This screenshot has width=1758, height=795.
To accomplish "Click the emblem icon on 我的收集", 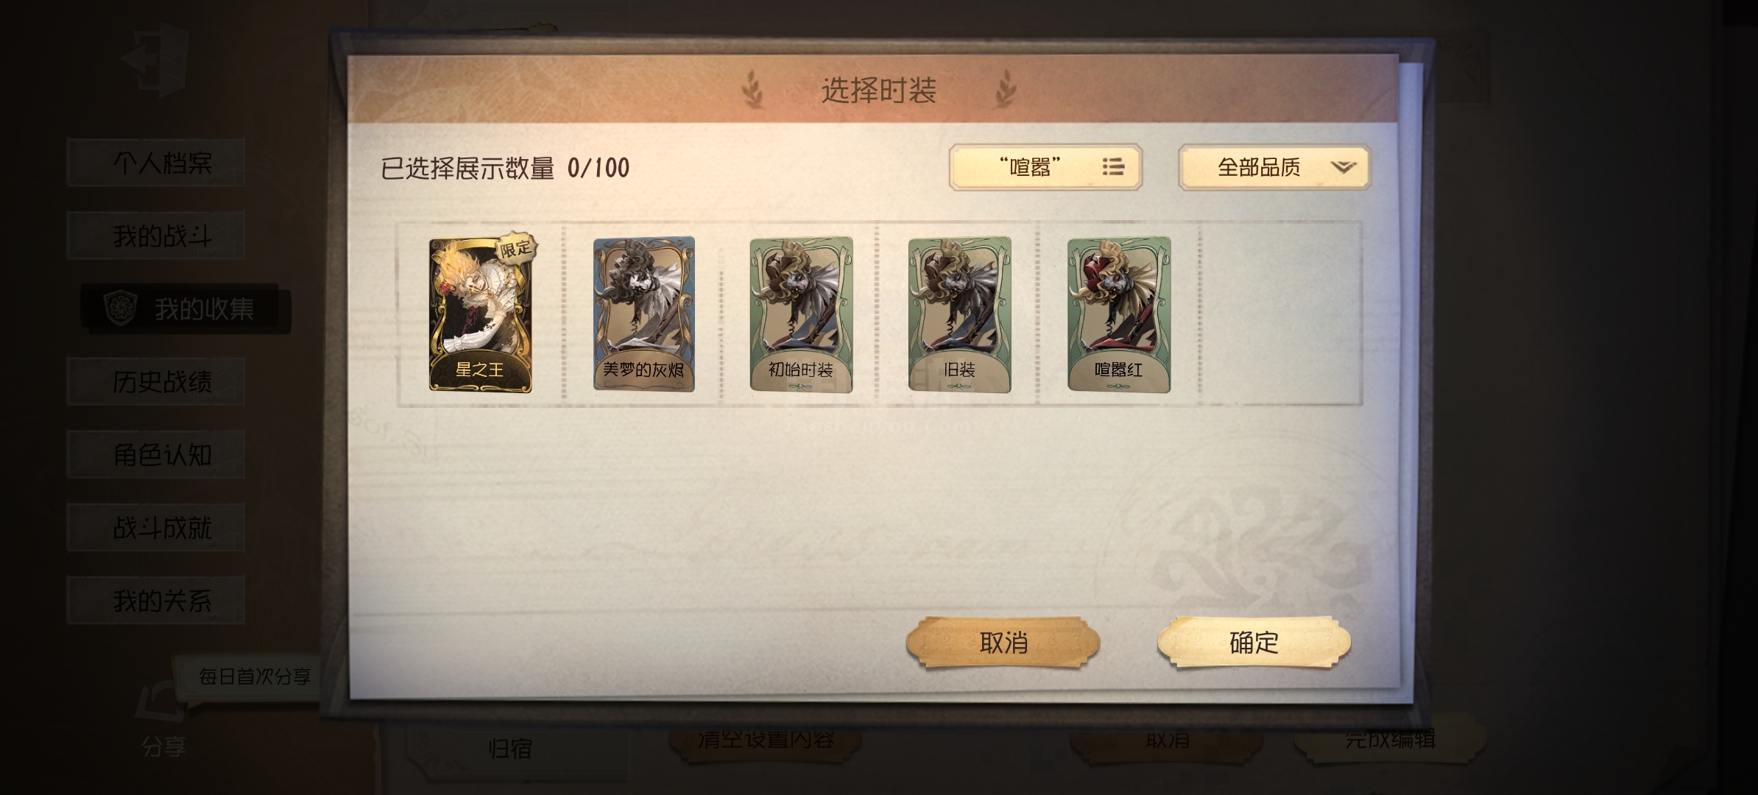I will [x=120, y=308].
